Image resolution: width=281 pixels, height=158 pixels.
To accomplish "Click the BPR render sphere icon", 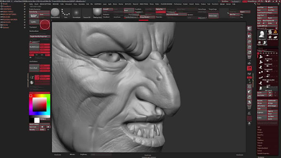I will pos(249,29).
